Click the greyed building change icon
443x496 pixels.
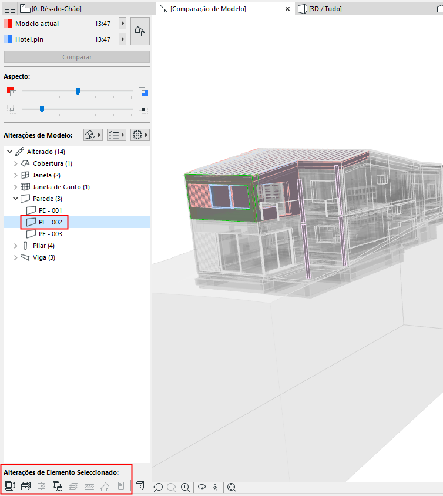click(x=105, y=487)
